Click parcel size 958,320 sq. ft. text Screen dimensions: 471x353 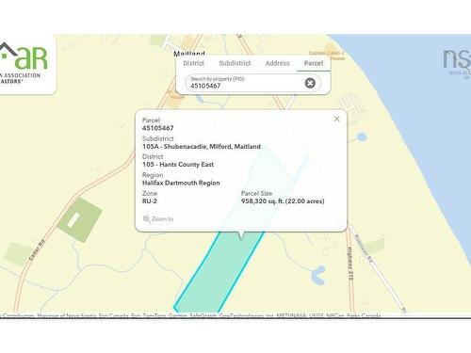283,201
